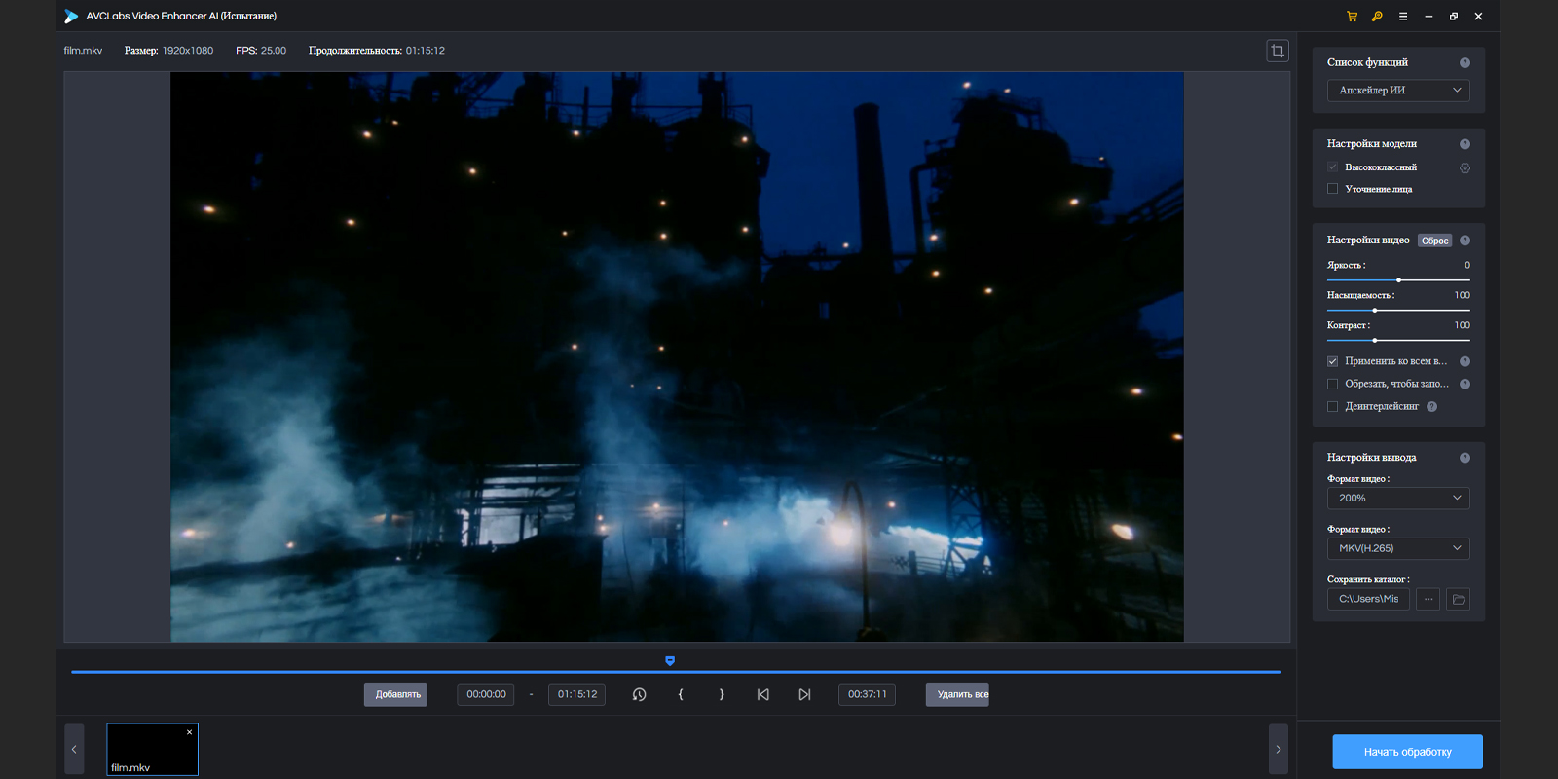Viewport: 1558px width, 779px height.
Task: Jump to the previous frame
Action: tap(763, 694)
